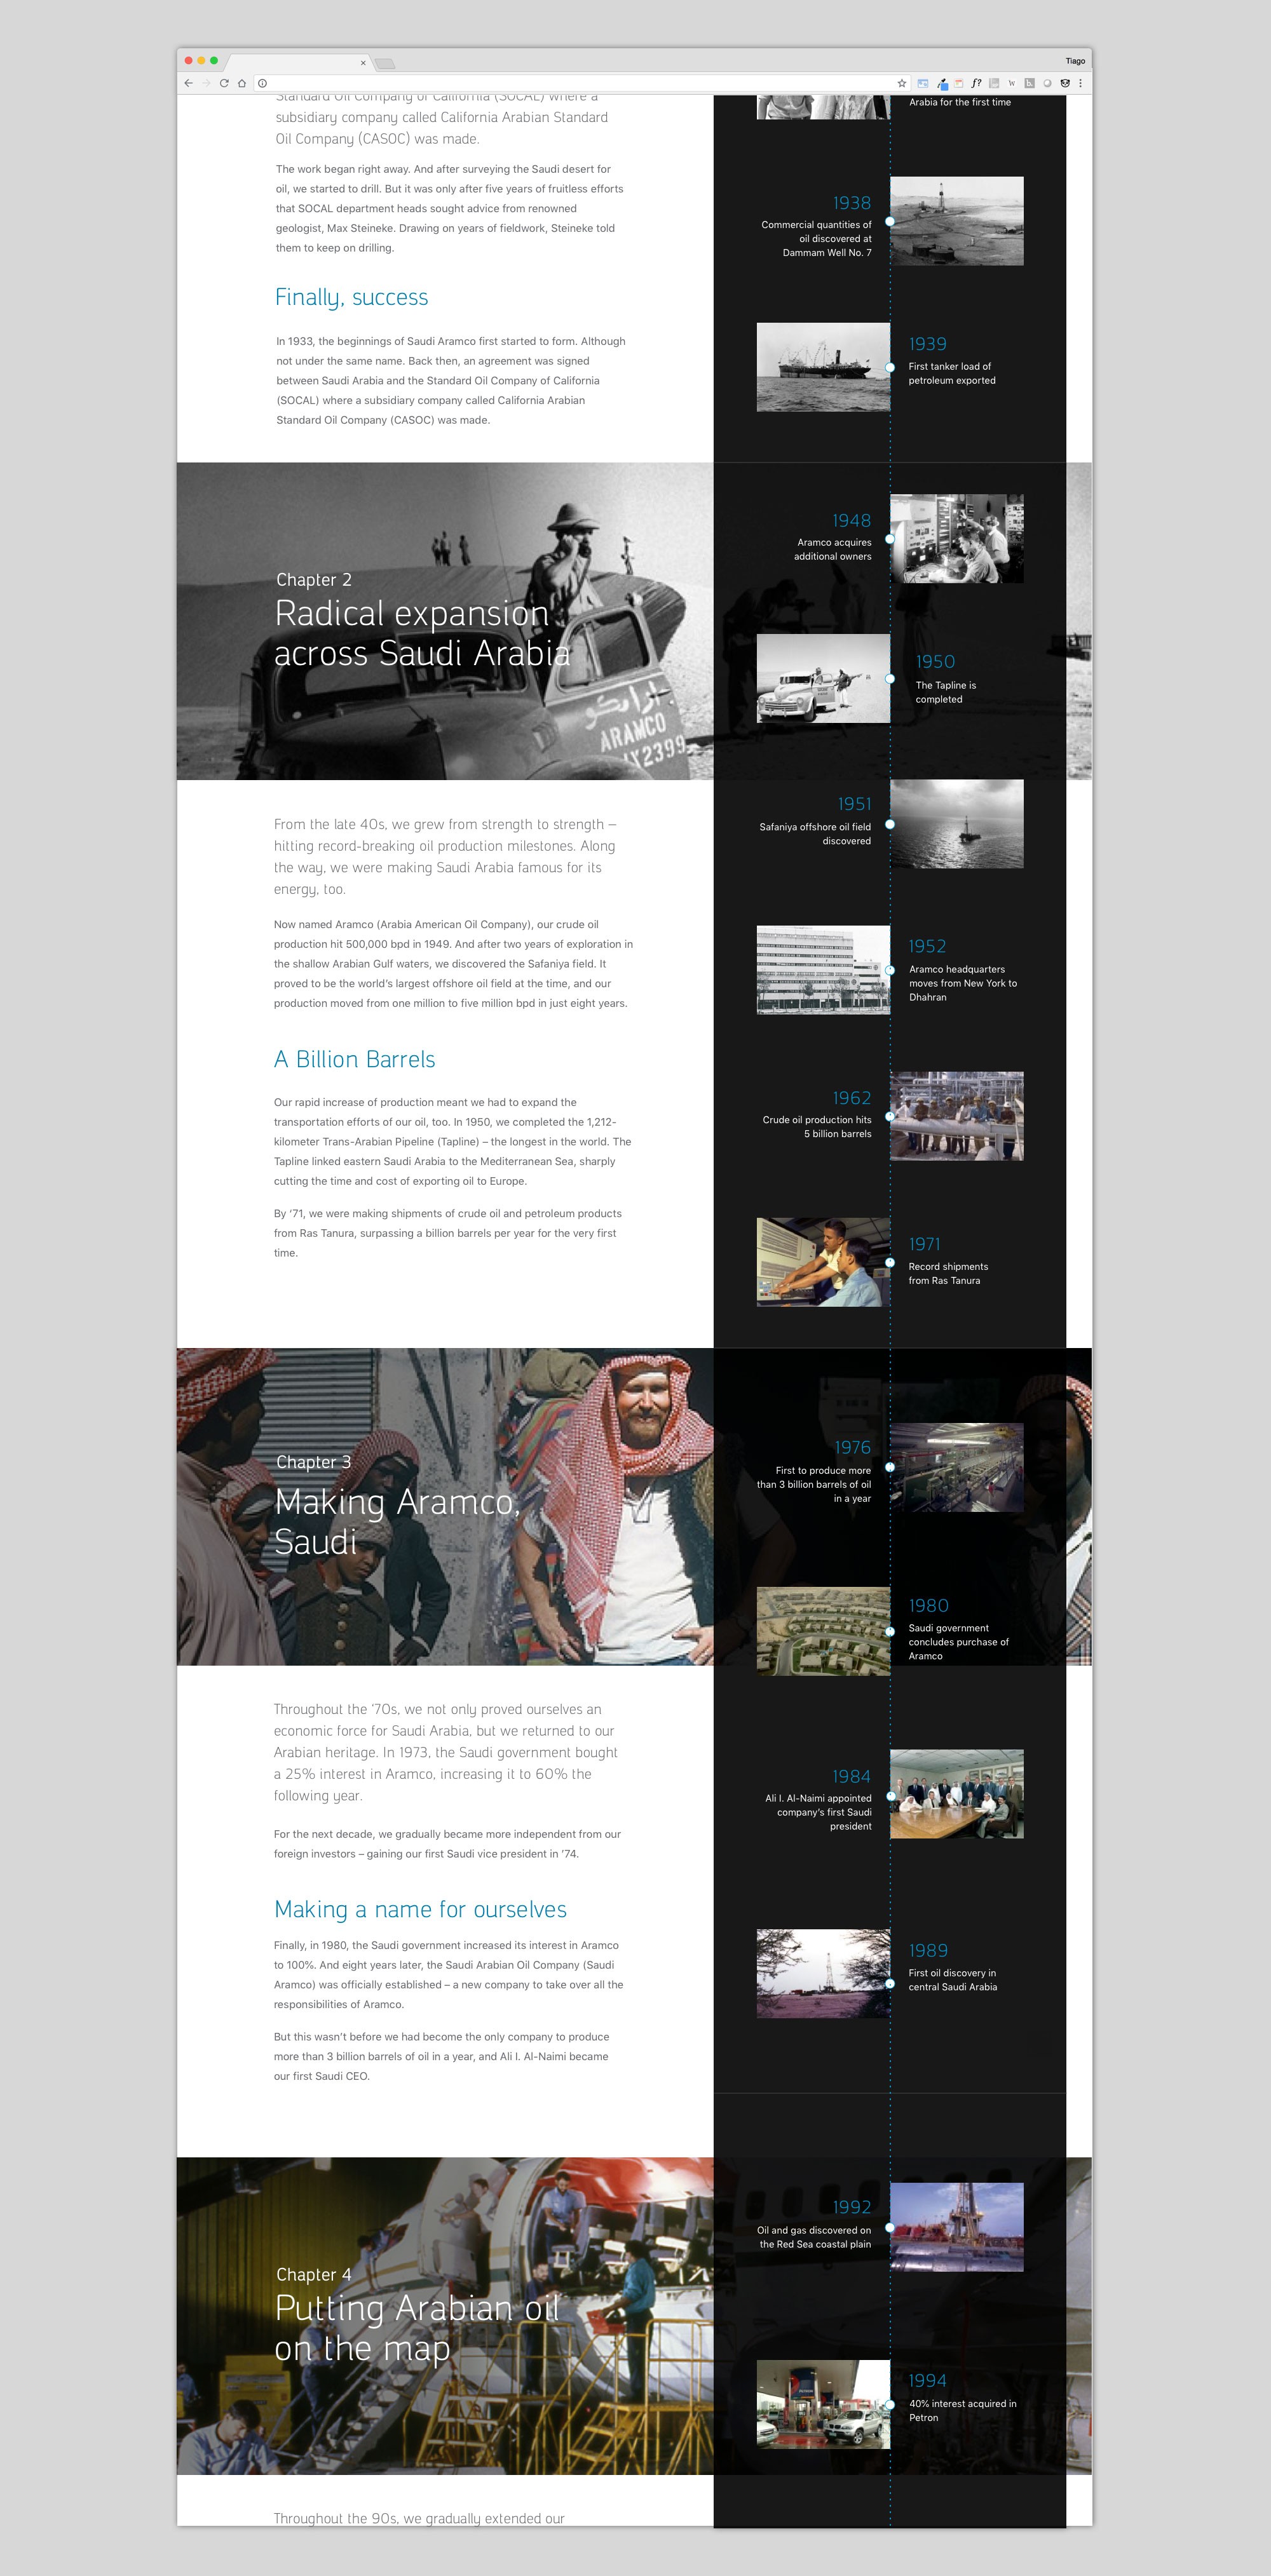Open the 1952 Aramco headquarters photo
This screenshot has height=2576, width=1271.
822,969
